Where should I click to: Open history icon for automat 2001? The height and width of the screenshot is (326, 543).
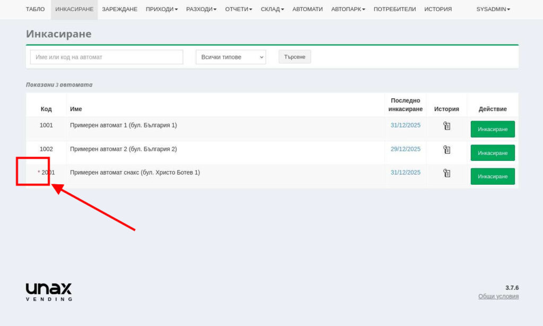coord(446,173)
